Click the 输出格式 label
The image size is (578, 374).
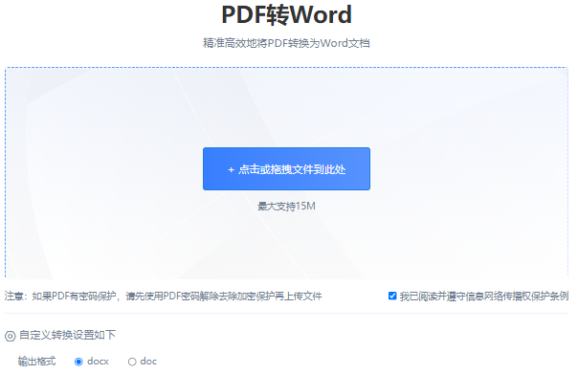click(37, 362)
